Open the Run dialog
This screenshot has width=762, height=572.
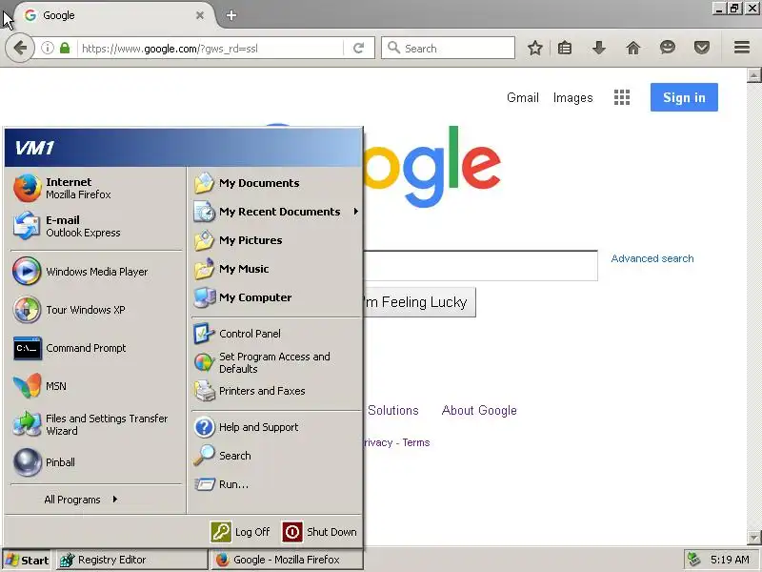click(x=275, y=484)
